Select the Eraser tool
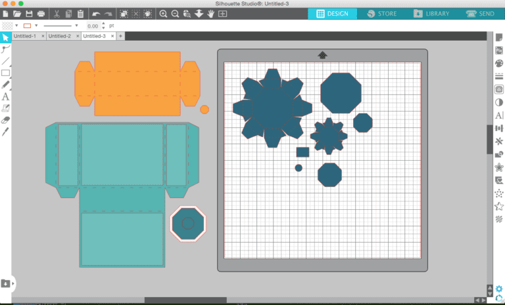The height and width of the screenshot is (305, 505). click(x=6, y=120)
